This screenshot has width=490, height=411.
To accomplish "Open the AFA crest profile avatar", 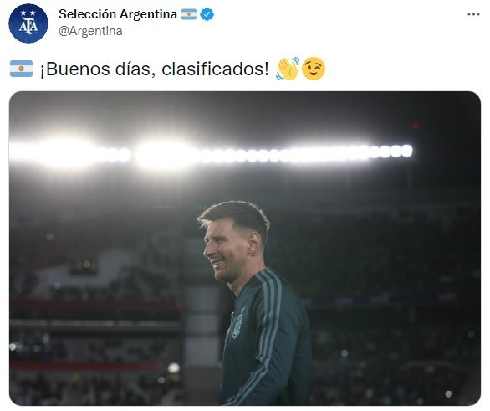I will [28, 23].
